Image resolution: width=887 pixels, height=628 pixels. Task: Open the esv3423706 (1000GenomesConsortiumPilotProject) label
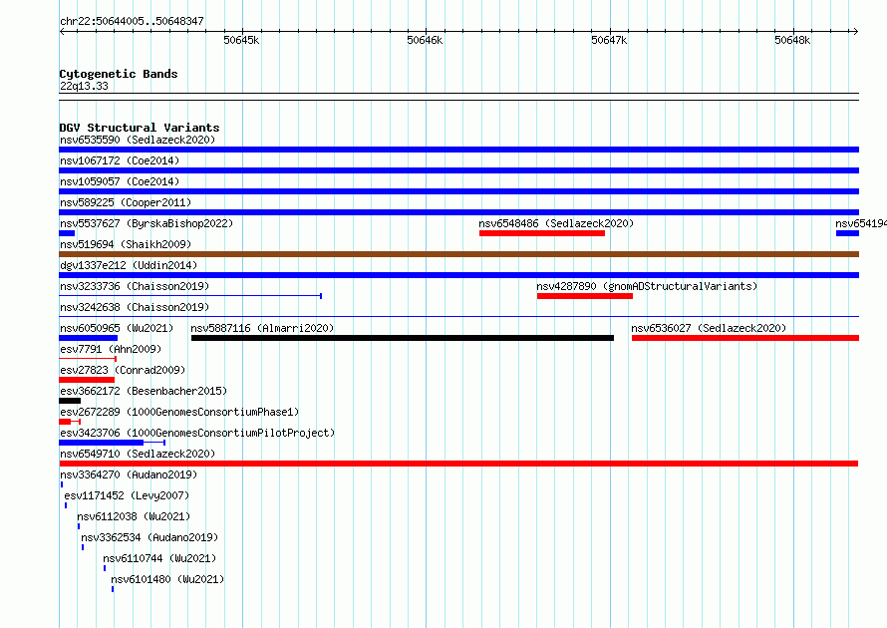click(x=197, y=433)
